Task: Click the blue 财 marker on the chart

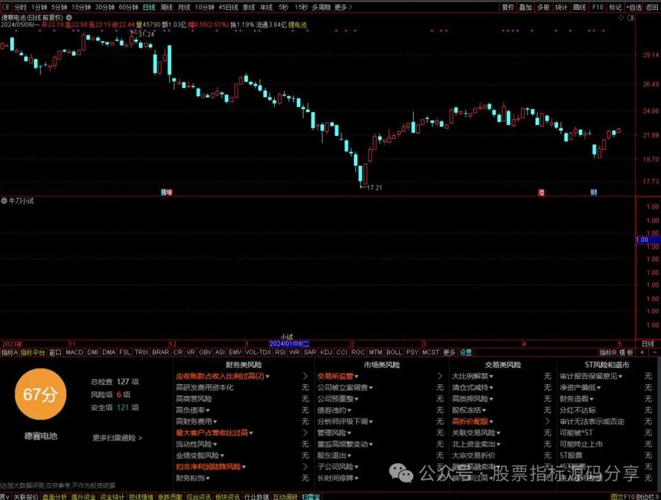Action: (x=594, y=192)
